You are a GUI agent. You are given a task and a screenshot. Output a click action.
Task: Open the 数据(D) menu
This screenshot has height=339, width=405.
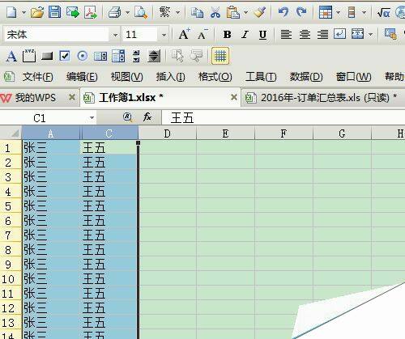point(306,77)
